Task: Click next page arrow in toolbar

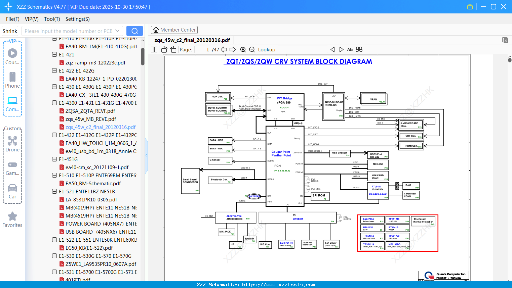Action: tap(233, 49)
